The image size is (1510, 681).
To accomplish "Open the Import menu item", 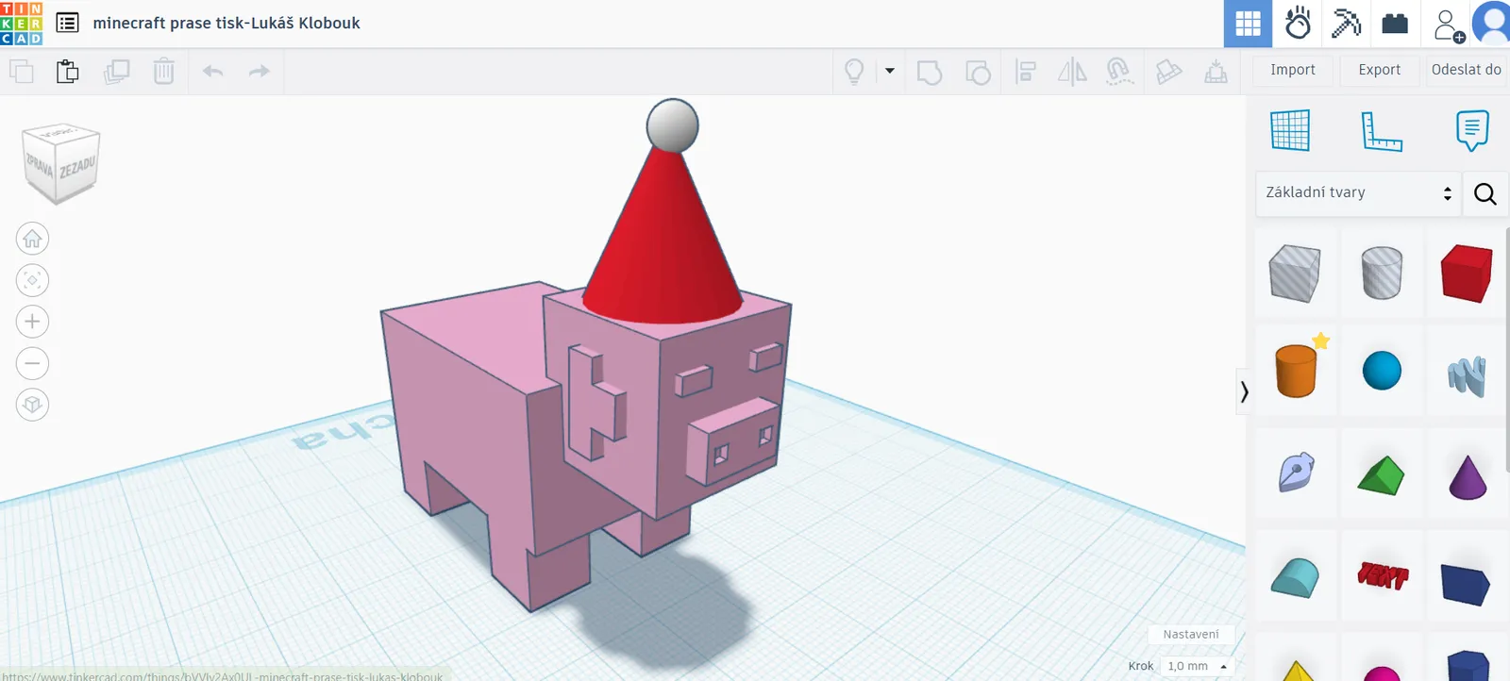I will (1293, 70).
